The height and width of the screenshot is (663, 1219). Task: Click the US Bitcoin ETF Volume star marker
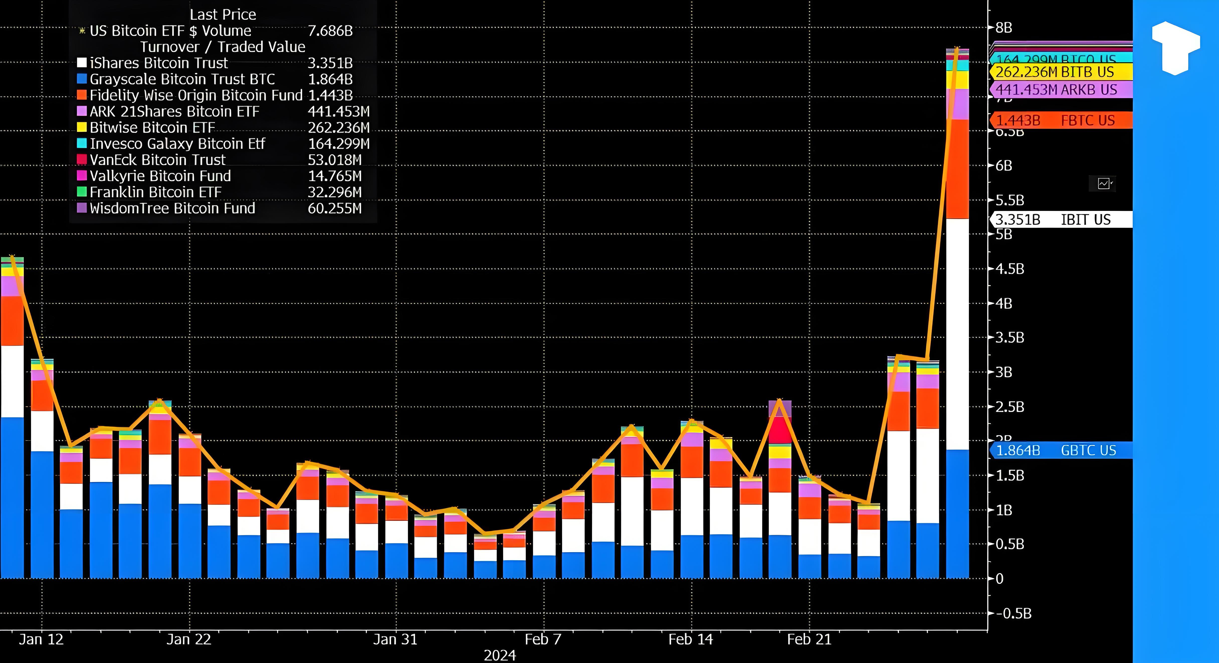tap(82, 31)
